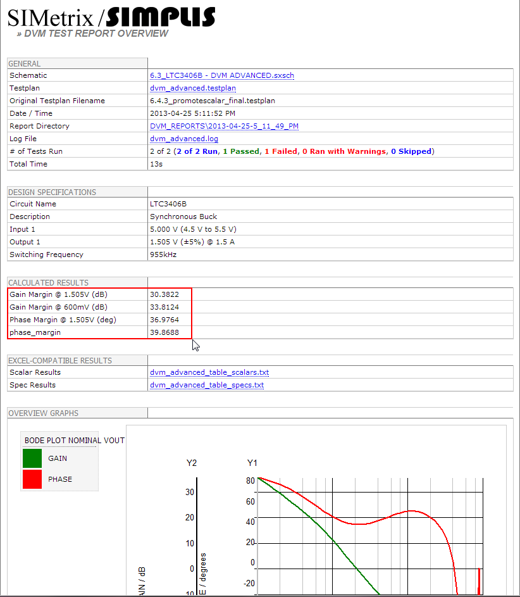The width and height of the screenshot is (520, 597).
Task: Click the 'Report Directory' row label
Action: point(39,126)
